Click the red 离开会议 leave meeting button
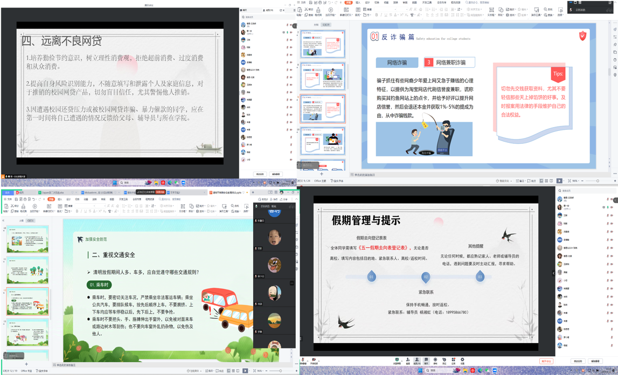 tap(546, 361)
